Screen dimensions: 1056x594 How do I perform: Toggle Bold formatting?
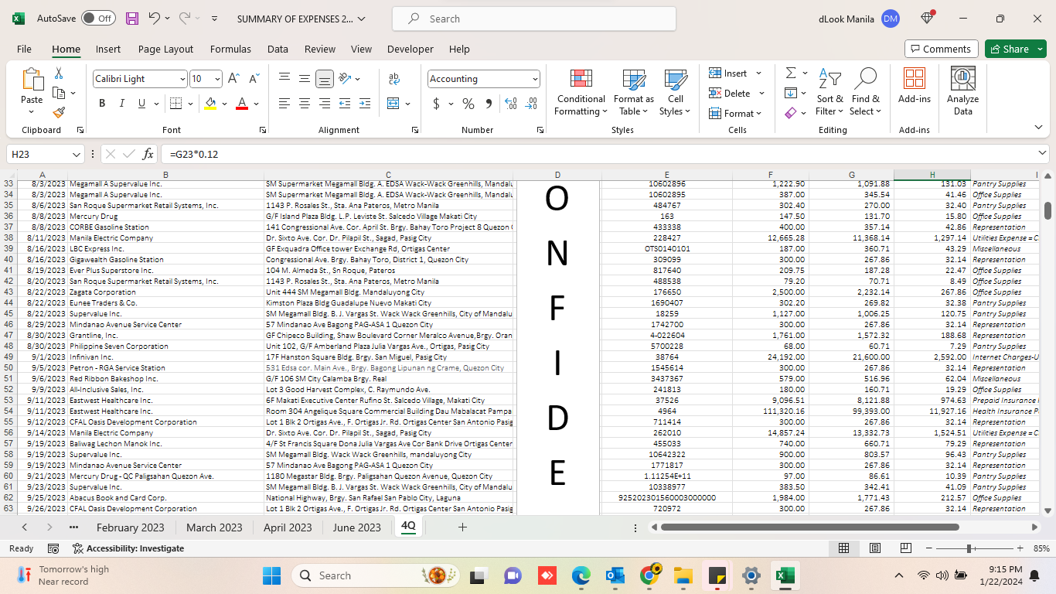tap(102, 104)
